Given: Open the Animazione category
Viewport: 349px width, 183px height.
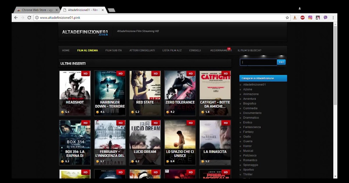Looking at the screenshot, I should click(x=251, y=94).
